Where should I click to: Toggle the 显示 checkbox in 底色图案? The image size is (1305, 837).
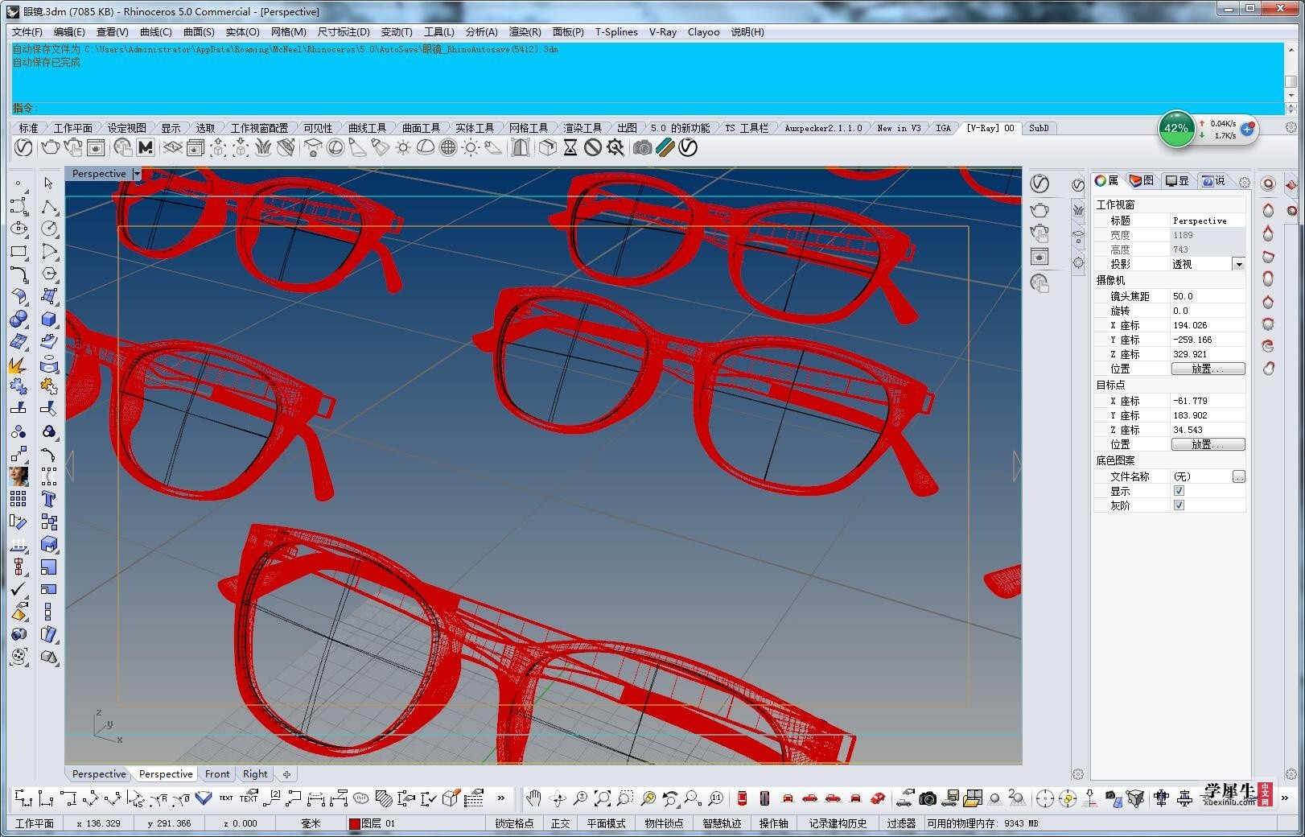[x=1179, y=491]
